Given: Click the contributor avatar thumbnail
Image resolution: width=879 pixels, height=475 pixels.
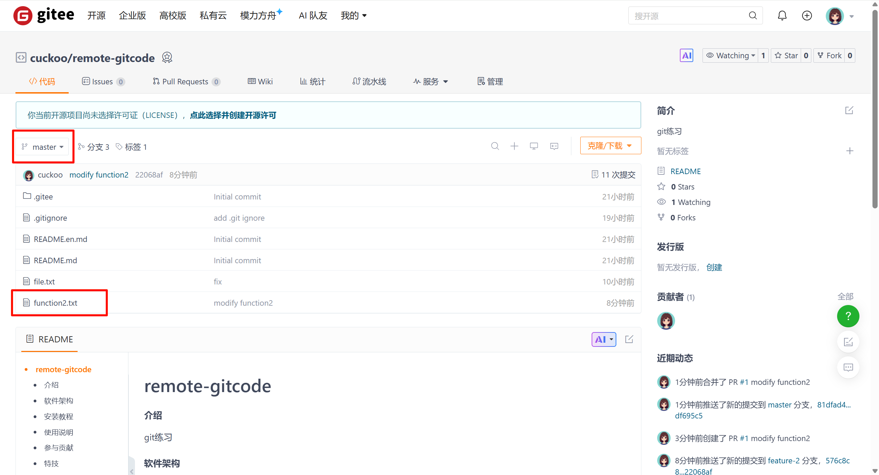Looking at the screenshot, I should 666,321.
